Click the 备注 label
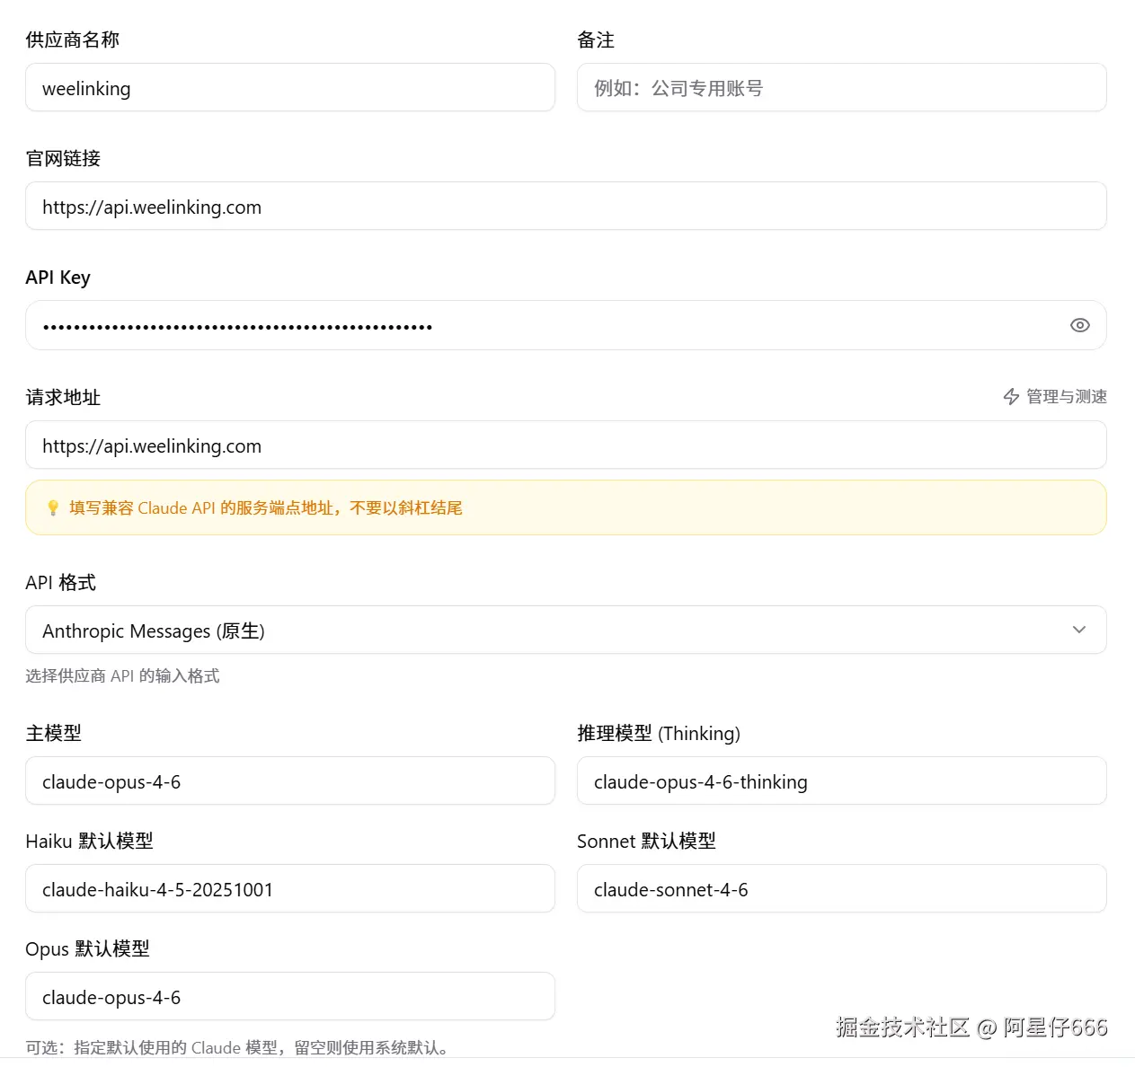This screenshot has height=1067, width=1135. pos(596,40)
